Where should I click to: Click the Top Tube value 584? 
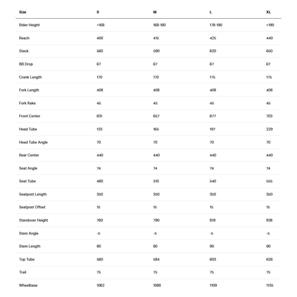[156, 259]
